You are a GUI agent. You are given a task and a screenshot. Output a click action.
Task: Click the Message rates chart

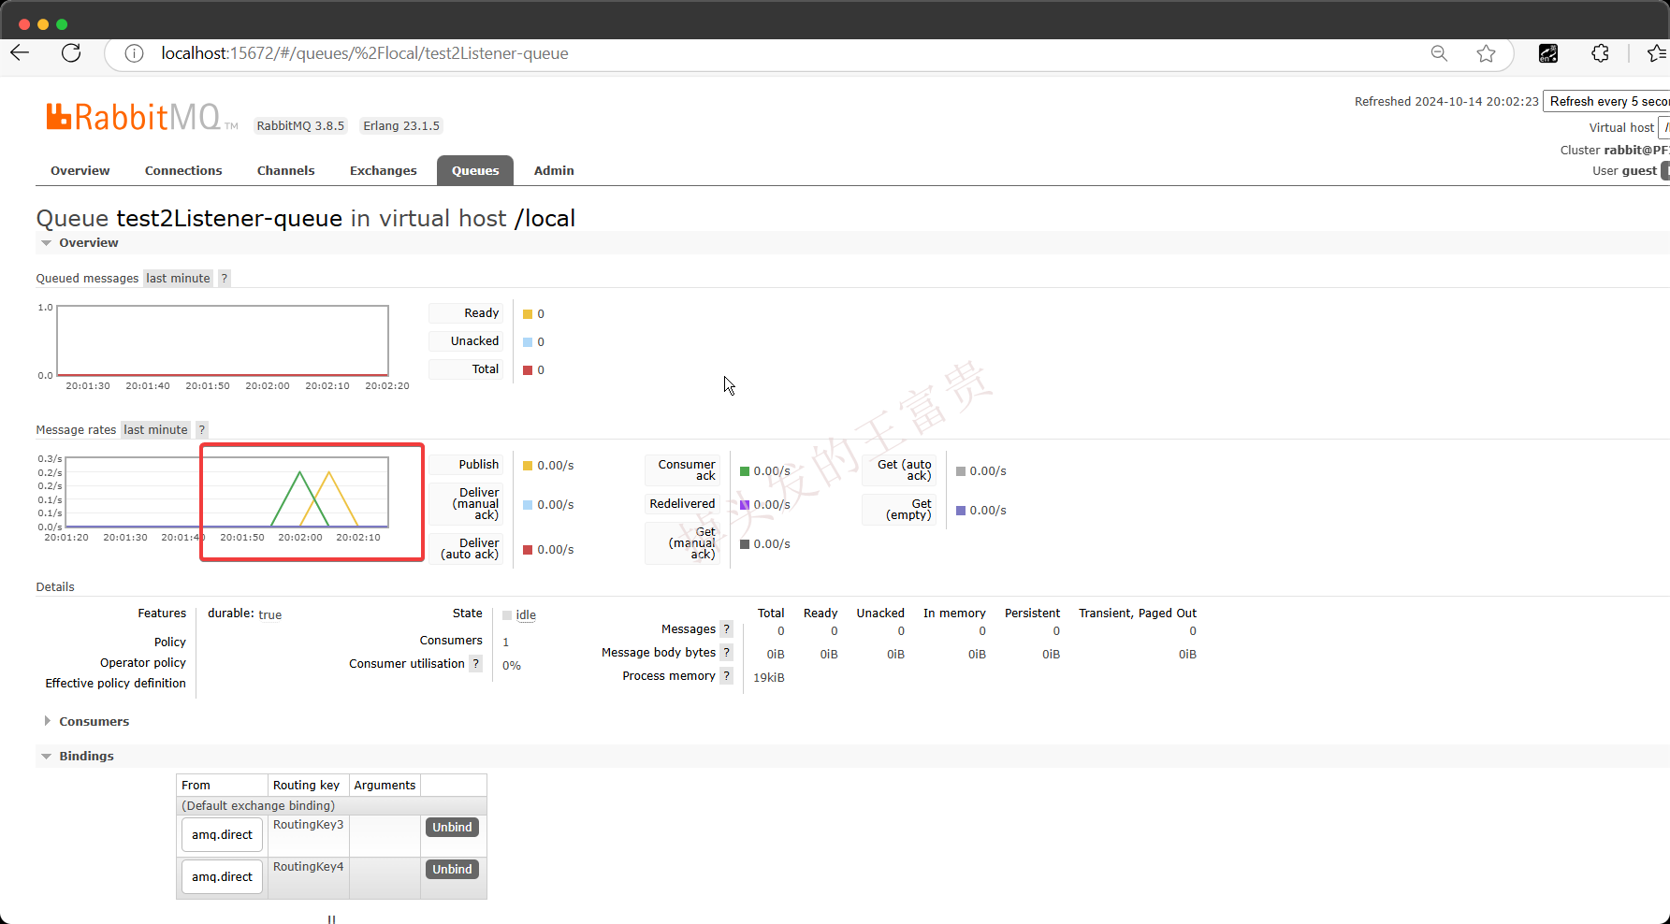[x=226, y=492]
